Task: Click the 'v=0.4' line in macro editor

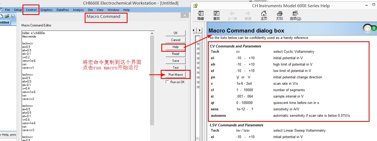Action: tap(26, 88)
